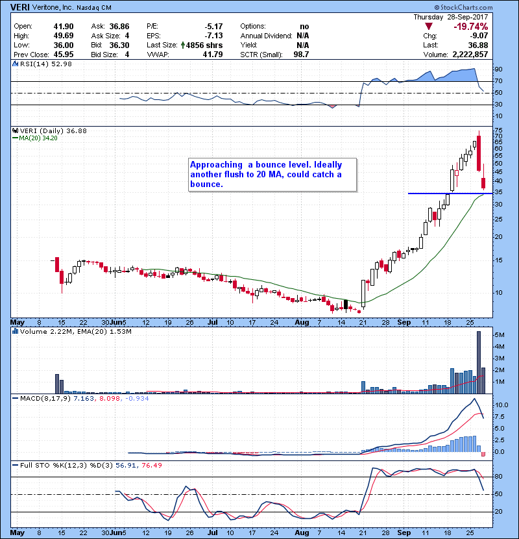The image size is (519, 539).
Task: Click the 90 label on the RSI axis
Action: tap(498, 69)
